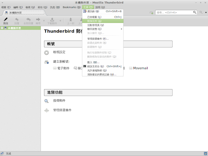Click the 帳號 section header
The height and width of the screenshot is (156, 208).
click(108, 44)
